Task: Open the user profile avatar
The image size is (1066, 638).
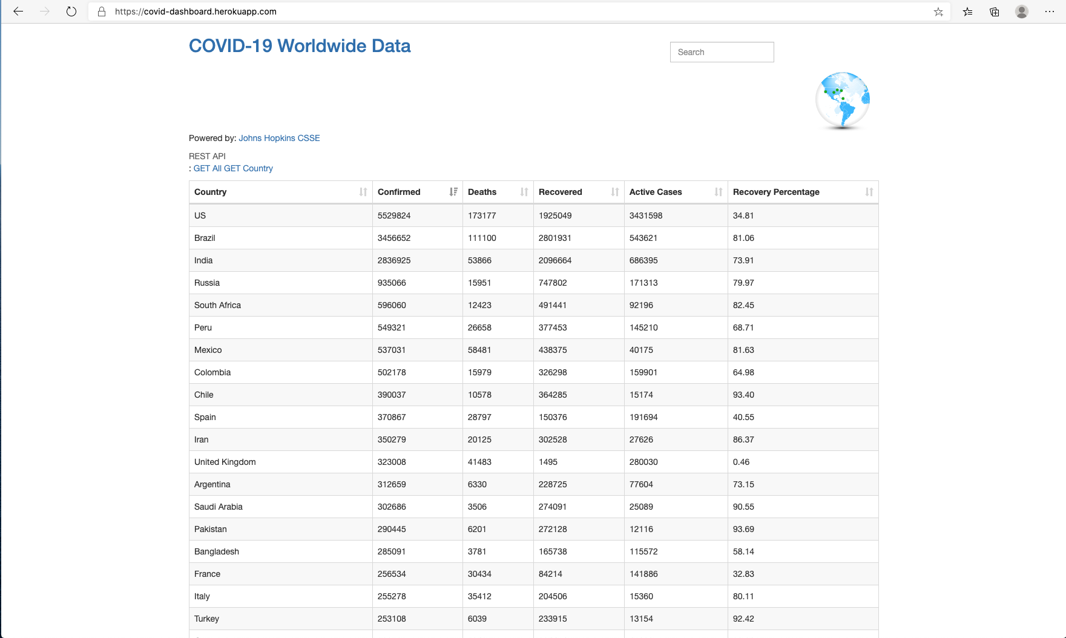Action: pos(1022,12)
